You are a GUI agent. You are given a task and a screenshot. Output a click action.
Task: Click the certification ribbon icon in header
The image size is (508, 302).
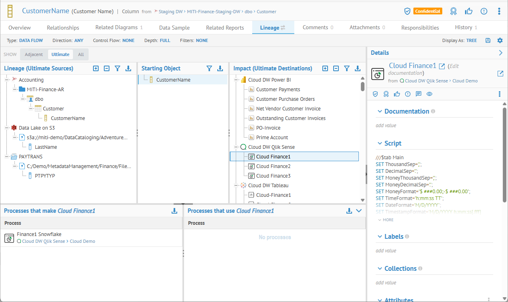tap(453, 11)
